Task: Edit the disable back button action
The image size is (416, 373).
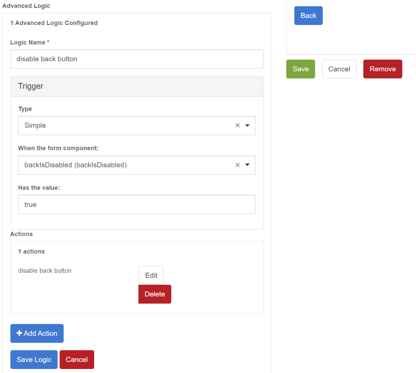Action: [151, 276]
